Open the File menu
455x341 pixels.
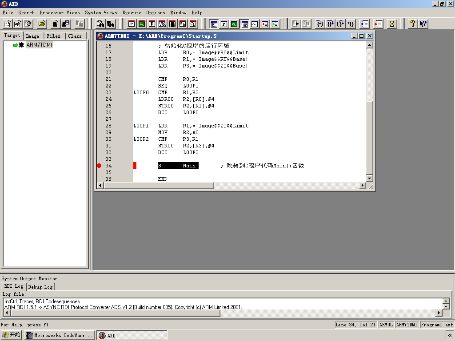[x=8, y=13]
